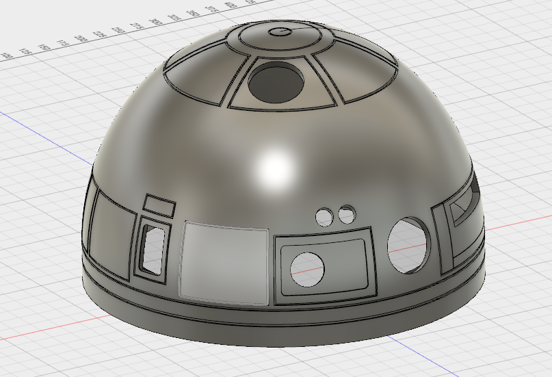Select the light grey highlighted rectangular panel face
Screen dimensions: 552x377
pos(224,263)
